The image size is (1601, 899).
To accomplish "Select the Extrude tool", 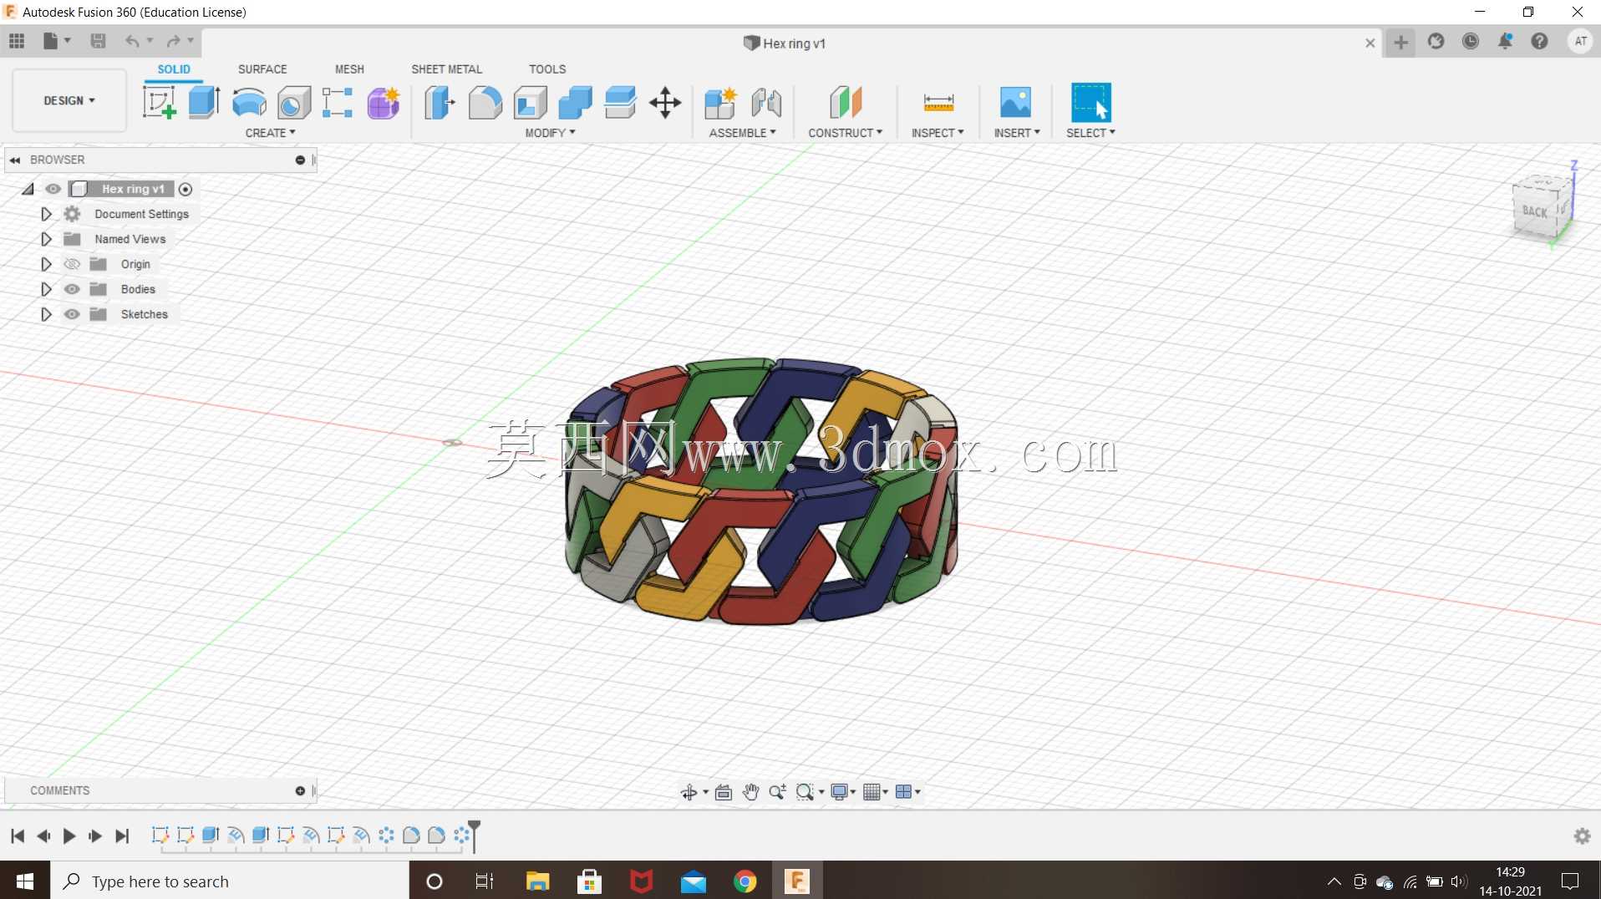I will coord(204,103).
